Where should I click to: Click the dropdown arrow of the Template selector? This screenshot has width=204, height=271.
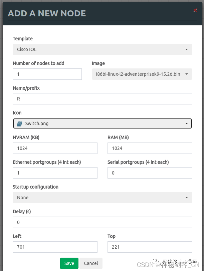[x=186, y=50]
